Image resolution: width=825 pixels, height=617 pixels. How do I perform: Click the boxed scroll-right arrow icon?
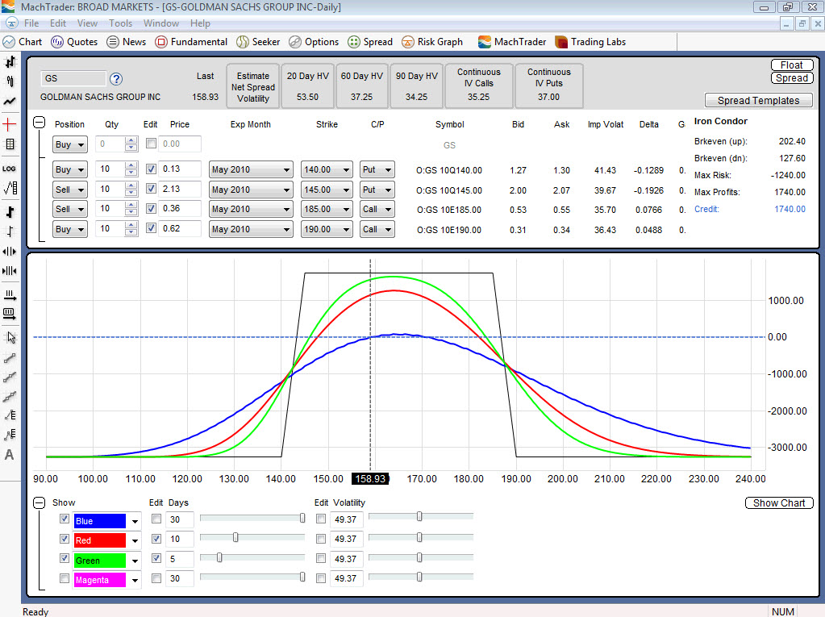coord(10,314)
